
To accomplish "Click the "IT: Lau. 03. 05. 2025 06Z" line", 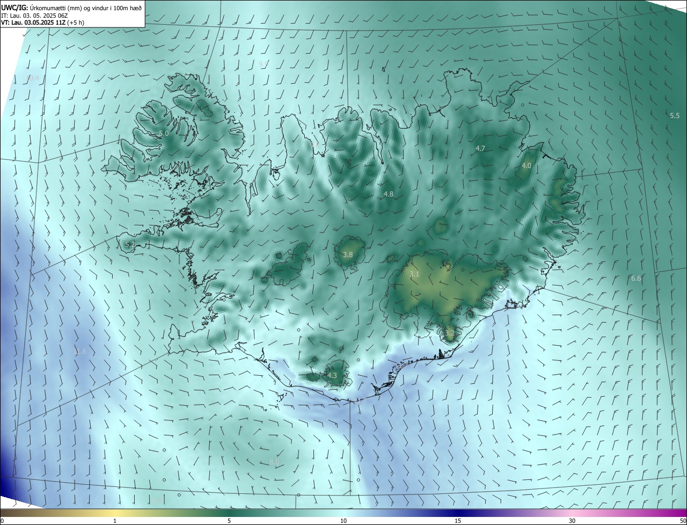I will 35,15.
